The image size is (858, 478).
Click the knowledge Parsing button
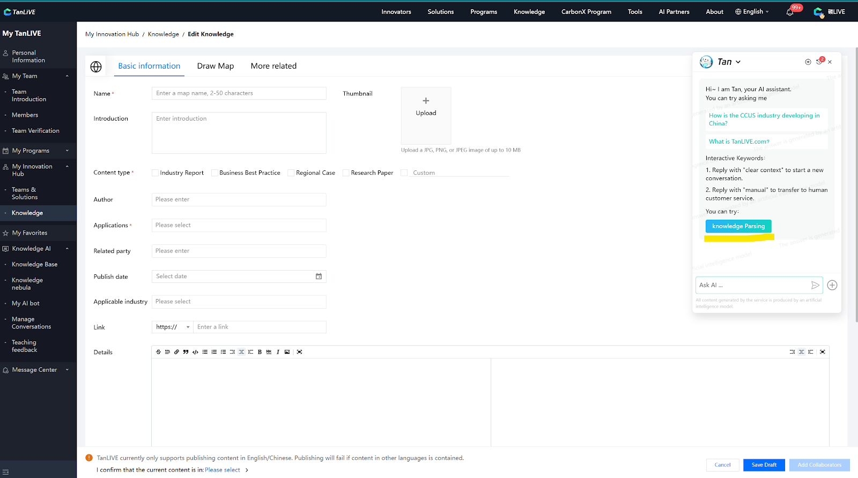(738, 226)
